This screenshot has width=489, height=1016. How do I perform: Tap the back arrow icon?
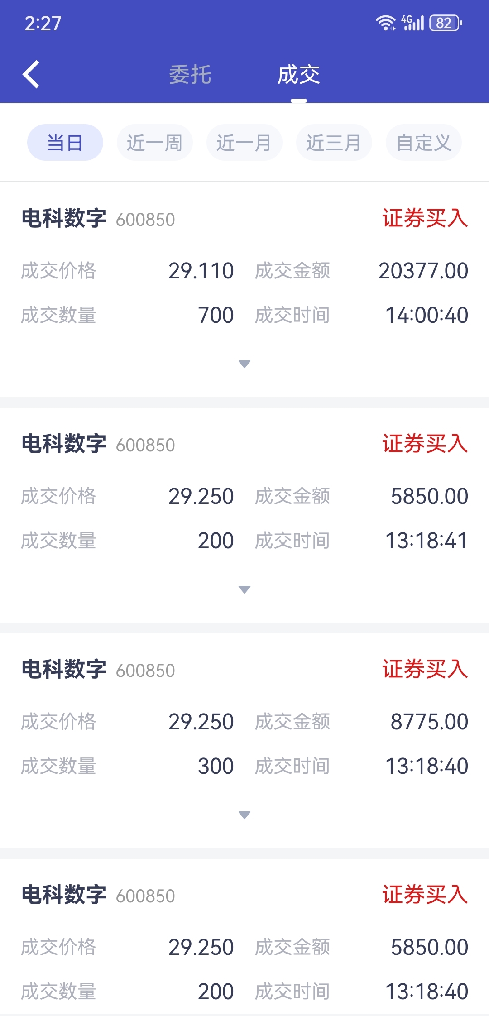pos(31,74)
